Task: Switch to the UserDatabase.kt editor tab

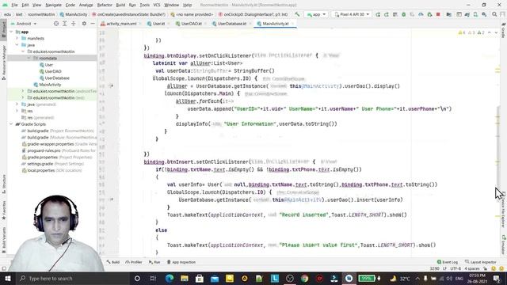Action: coord(231,24)
